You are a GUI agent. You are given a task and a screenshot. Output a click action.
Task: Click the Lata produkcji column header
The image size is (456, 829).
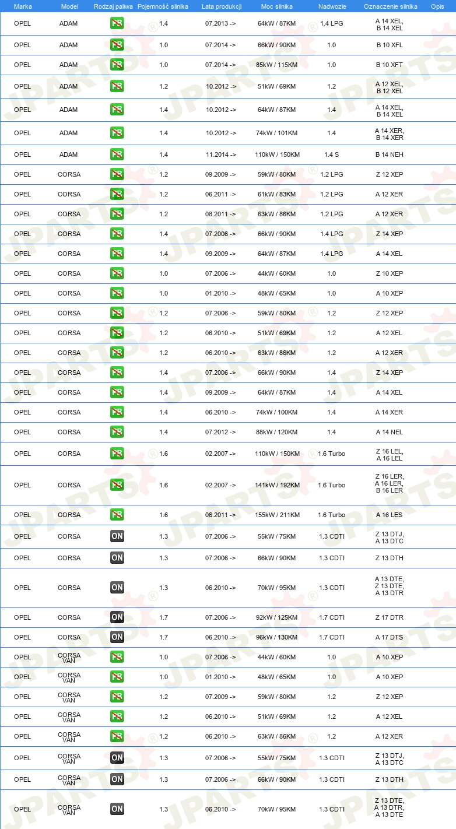tap(221, 6)
